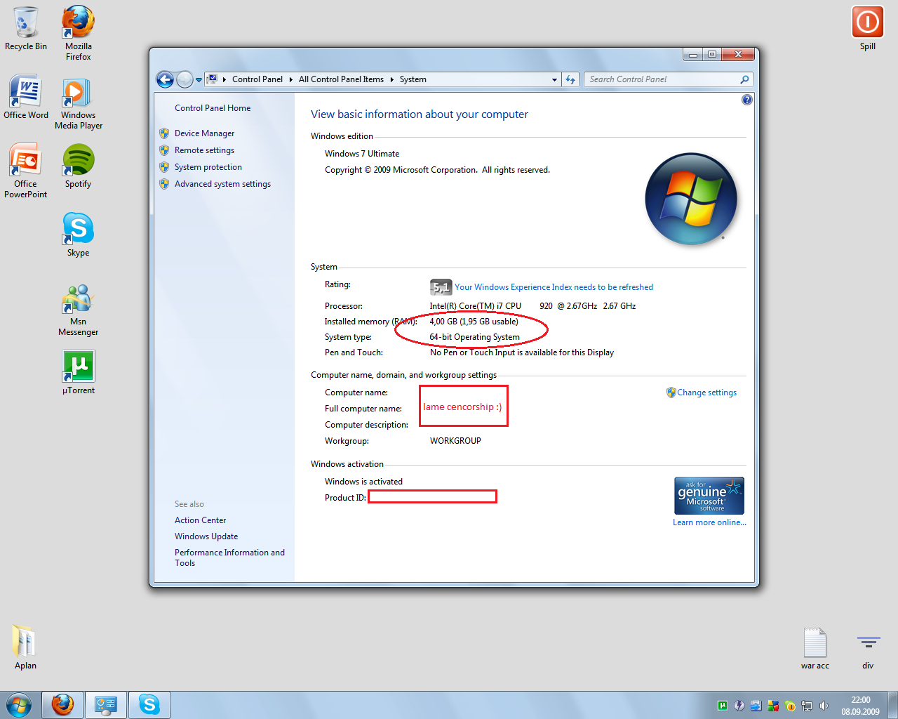This screenshot has height=719, width=898.
Task: Click the "64-bit Operating System" value
Action: coord(474,337)
